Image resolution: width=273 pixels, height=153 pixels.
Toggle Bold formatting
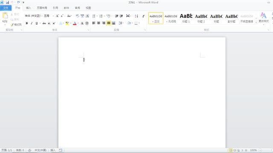click(27, 23)
